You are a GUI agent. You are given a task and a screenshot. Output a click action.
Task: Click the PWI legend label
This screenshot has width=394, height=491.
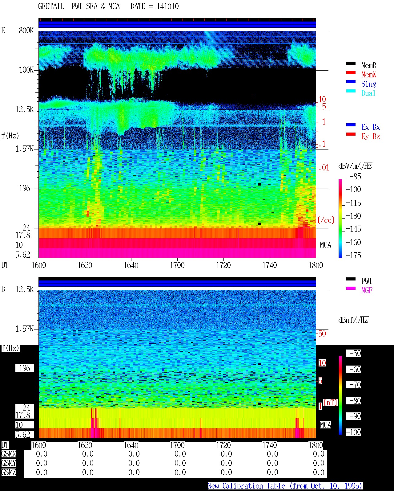[x=367, y=281]
